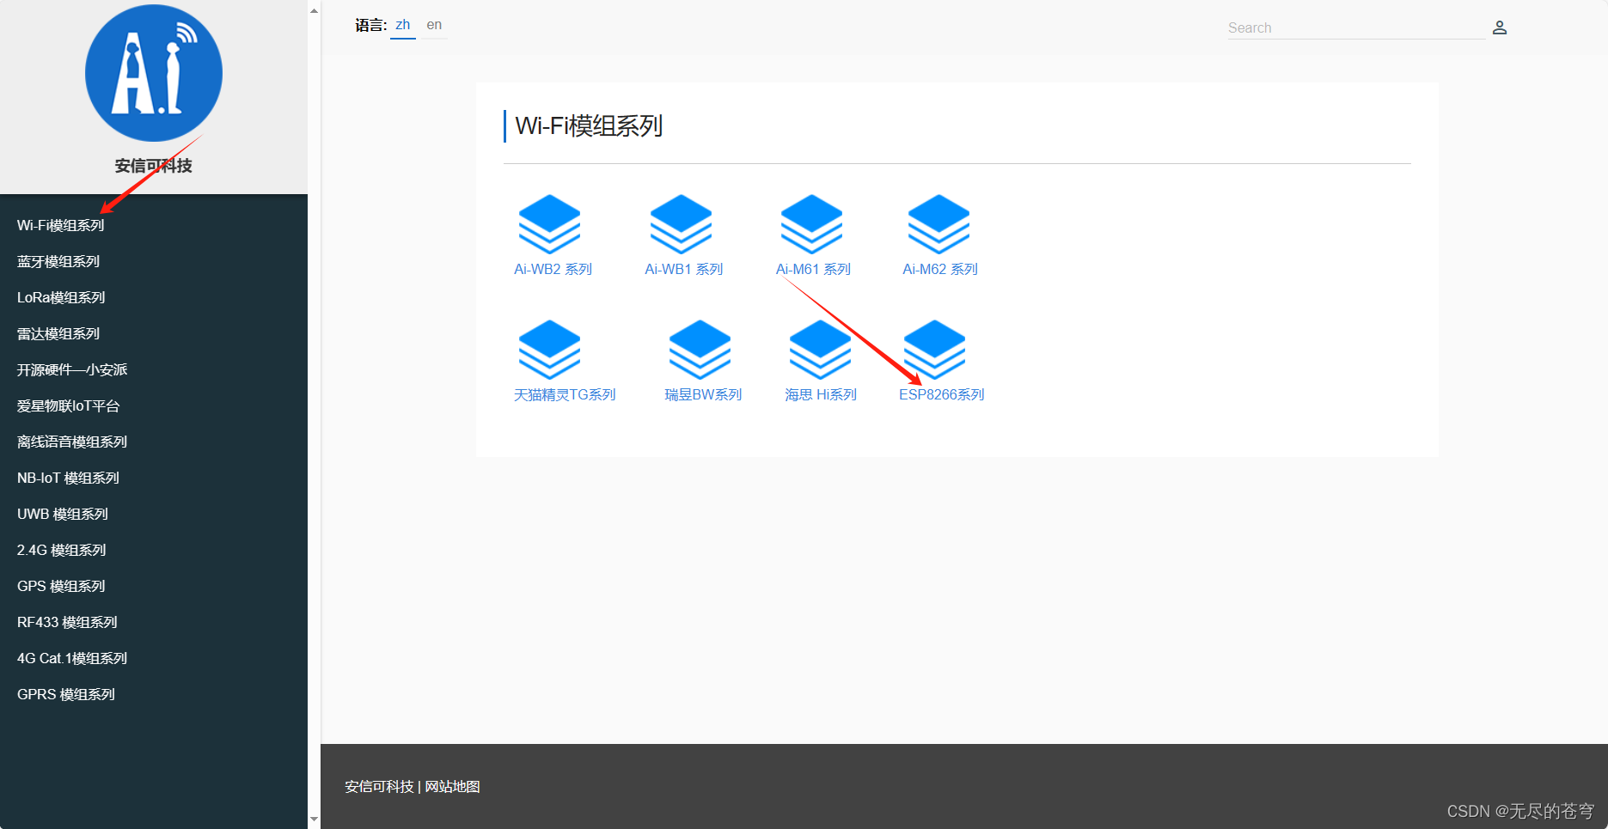Screen dimensions: 1608x829
Task: Open the ESP8266系列 link
Action: point(942,394)
